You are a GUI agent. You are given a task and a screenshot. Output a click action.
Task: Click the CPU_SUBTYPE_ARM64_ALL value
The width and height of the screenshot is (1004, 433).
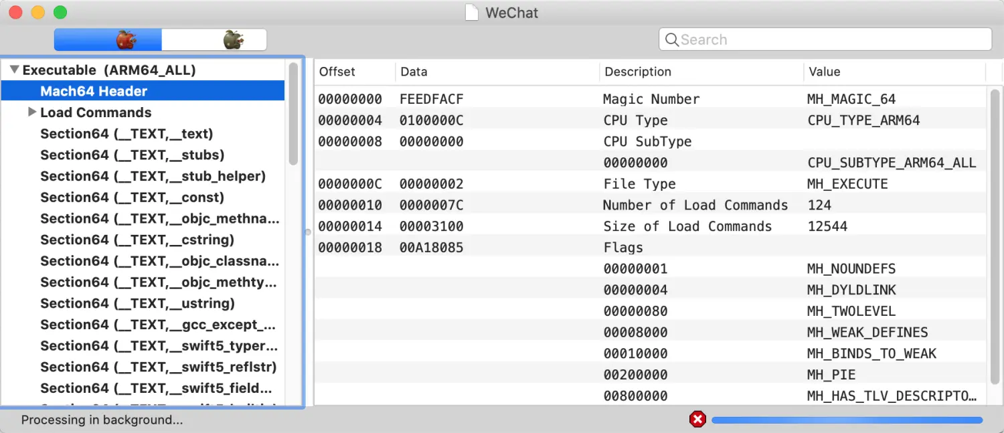[892, 163]
